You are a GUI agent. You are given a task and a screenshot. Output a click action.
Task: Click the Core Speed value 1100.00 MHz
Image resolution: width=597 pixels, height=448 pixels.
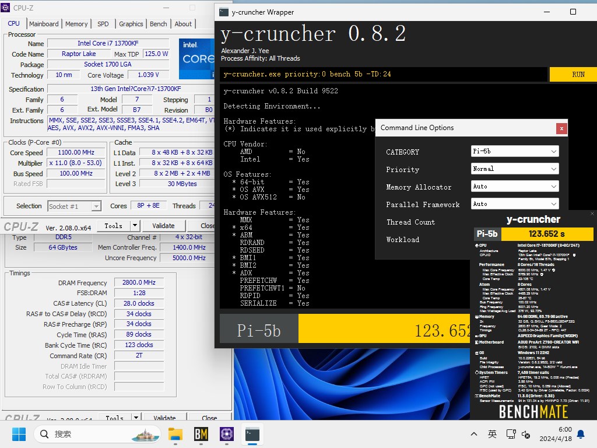point(76,152)
